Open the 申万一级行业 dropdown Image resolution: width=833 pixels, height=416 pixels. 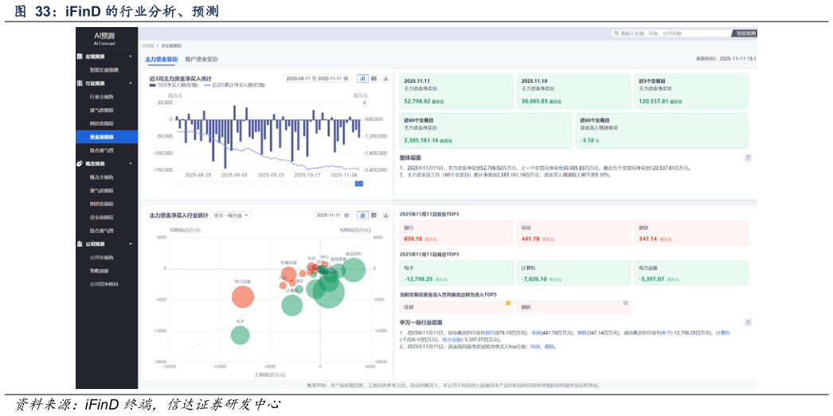pyautogui.click(x=232, y=216)
